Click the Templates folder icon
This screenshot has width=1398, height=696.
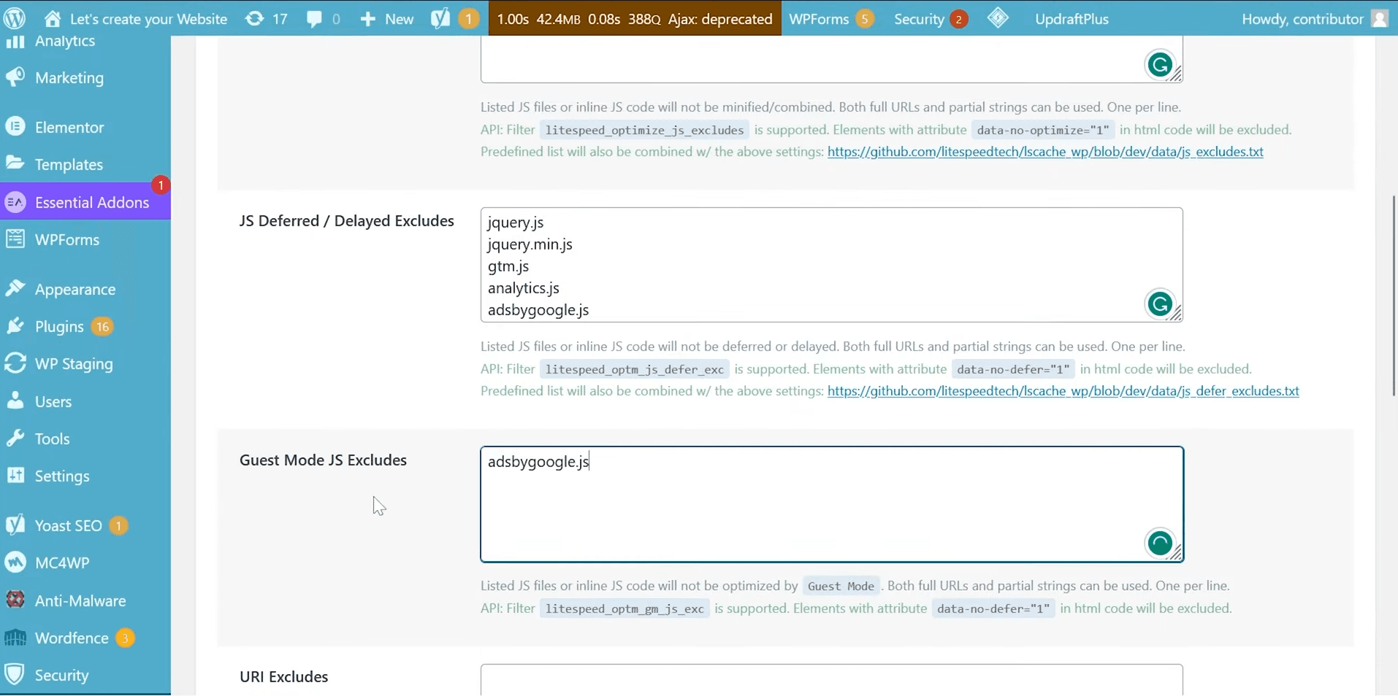tap(15, 163)
